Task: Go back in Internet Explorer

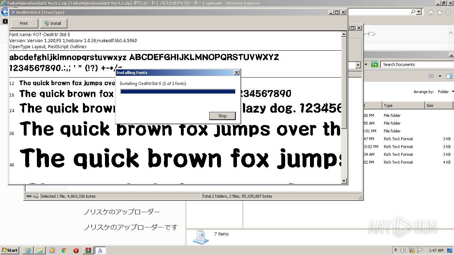Action: [x=5, y=12]
